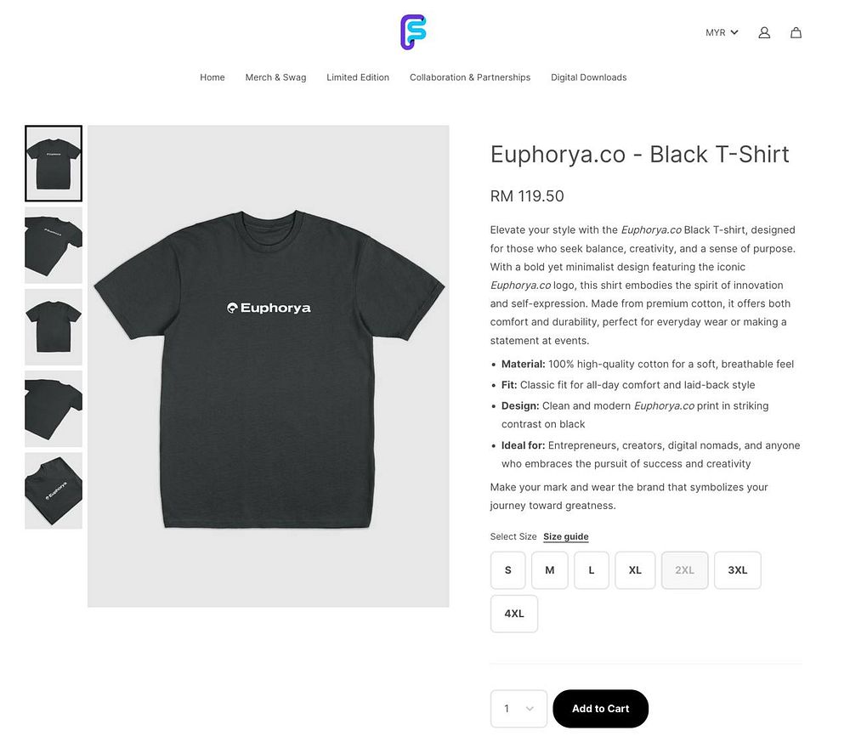View the angled front shirt thumbnail
This screenshot has height=736, width=850.
point(54,245)
